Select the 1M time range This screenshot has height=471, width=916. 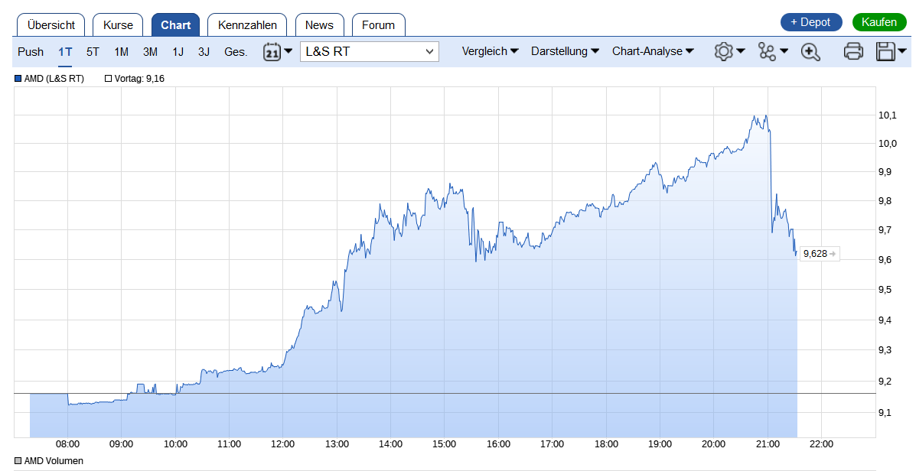tap(122, 51)
